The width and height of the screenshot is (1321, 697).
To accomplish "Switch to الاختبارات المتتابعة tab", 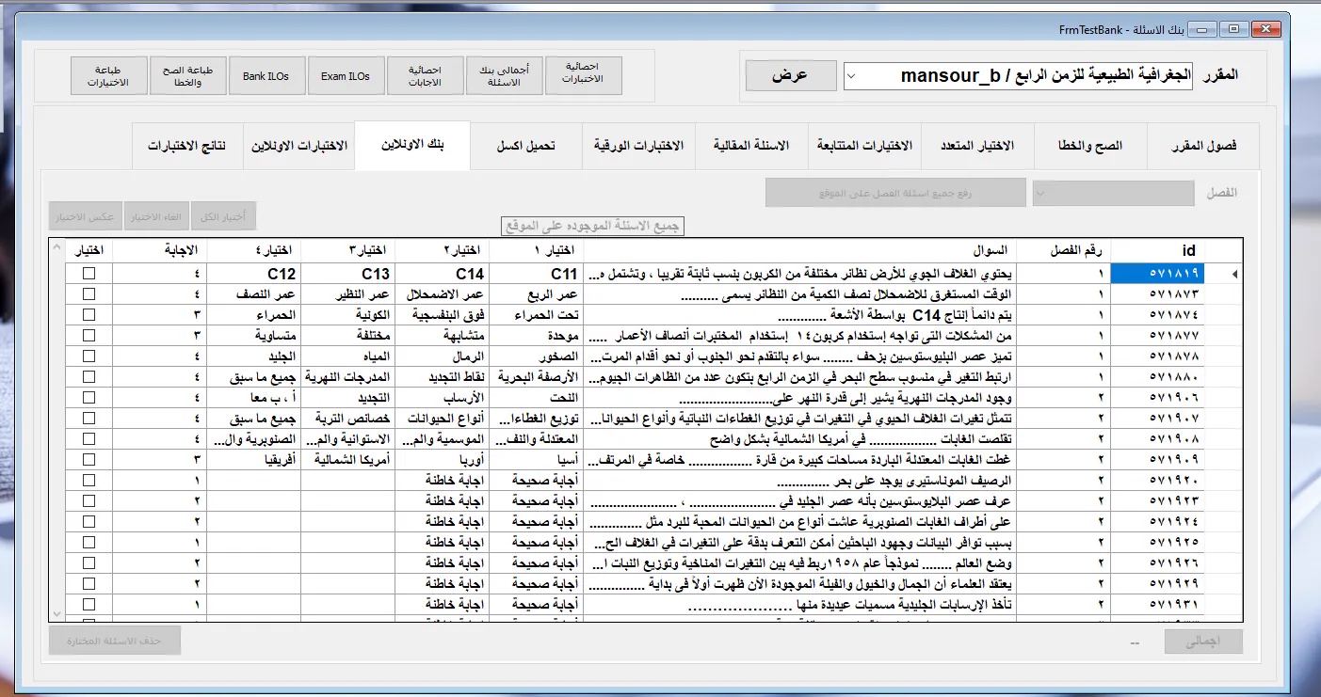I will click(863, 146).
